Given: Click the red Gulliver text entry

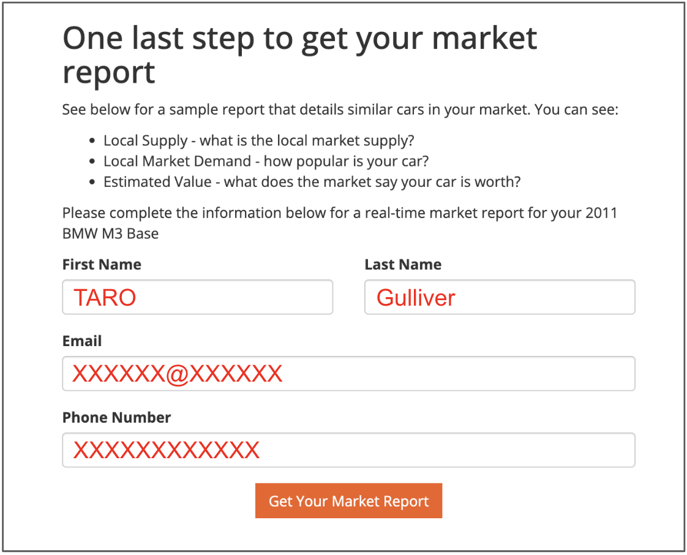Looking at the screenshot, I should pyautogui.click(x=416, y=298).
